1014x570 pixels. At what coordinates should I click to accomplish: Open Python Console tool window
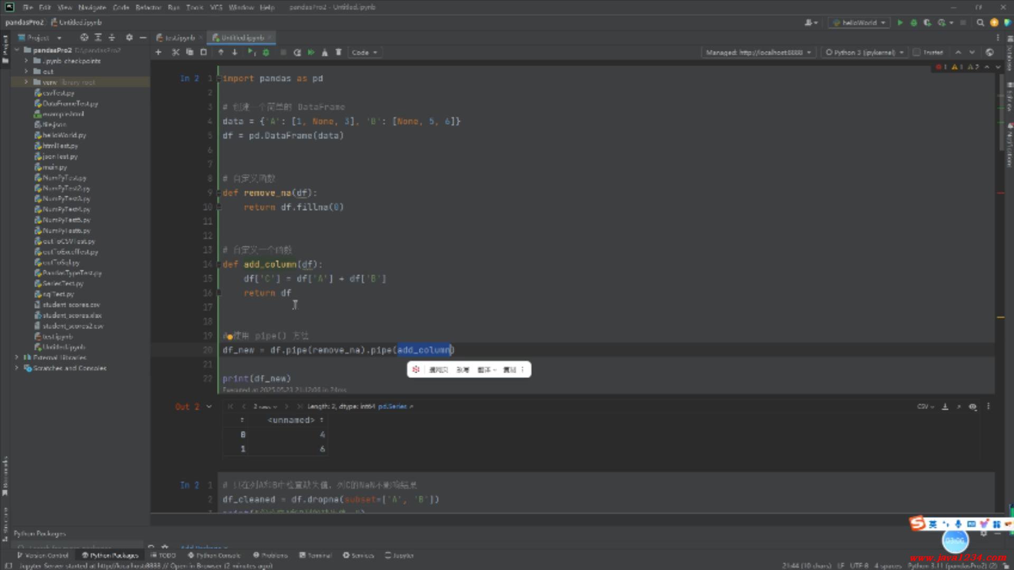click(x=214, y=555)
